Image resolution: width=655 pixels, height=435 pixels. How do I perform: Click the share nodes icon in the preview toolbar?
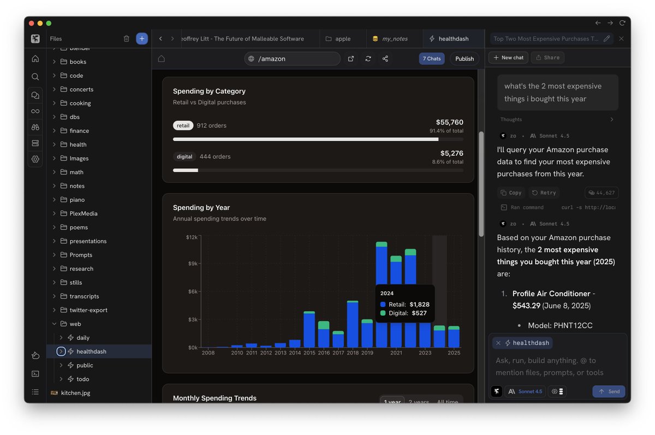click(x=385, y=58)
